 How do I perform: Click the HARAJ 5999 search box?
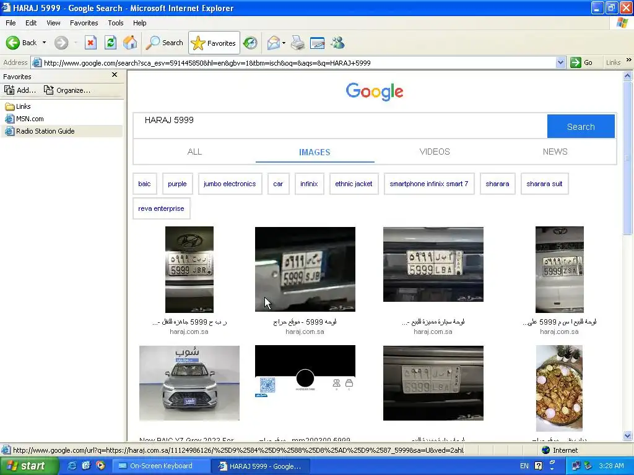tap(340, 126)
